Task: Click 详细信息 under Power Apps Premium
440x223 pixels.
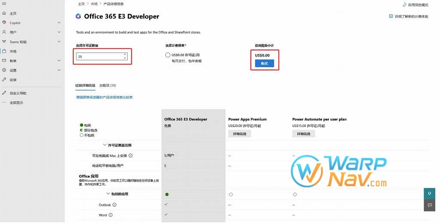Action: click(239, 133)
